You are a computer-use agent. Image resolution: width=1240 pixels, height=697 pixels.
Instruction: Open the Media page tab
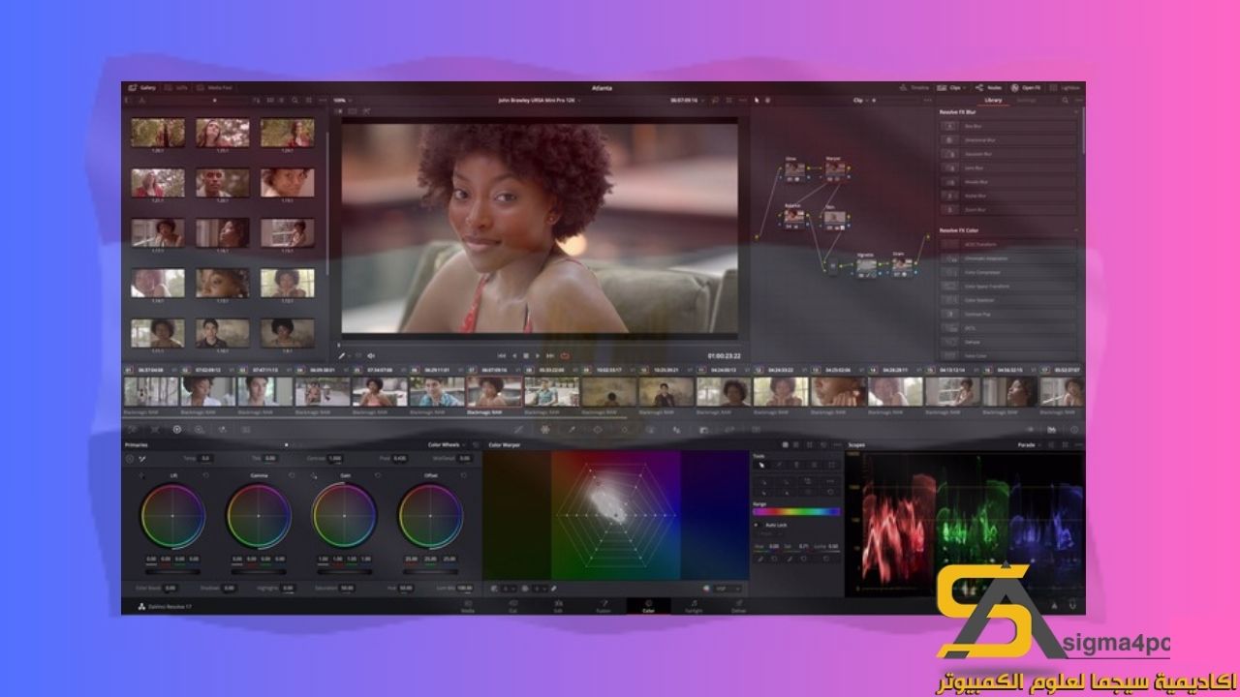(468, 607)
